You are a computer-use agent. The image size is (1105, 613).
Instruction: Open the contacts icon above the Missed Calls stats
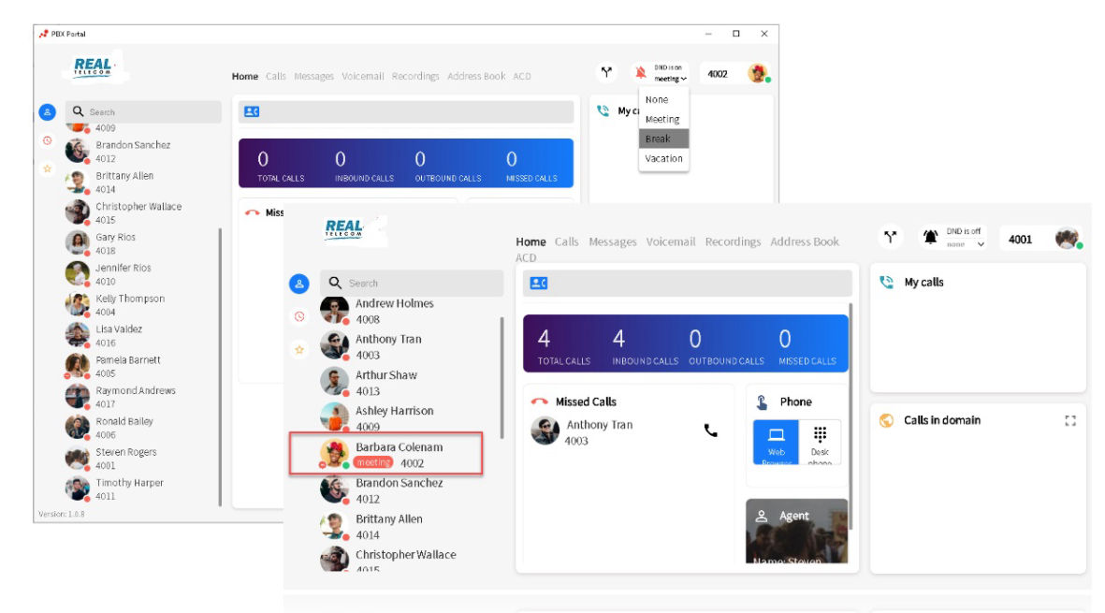539,283
